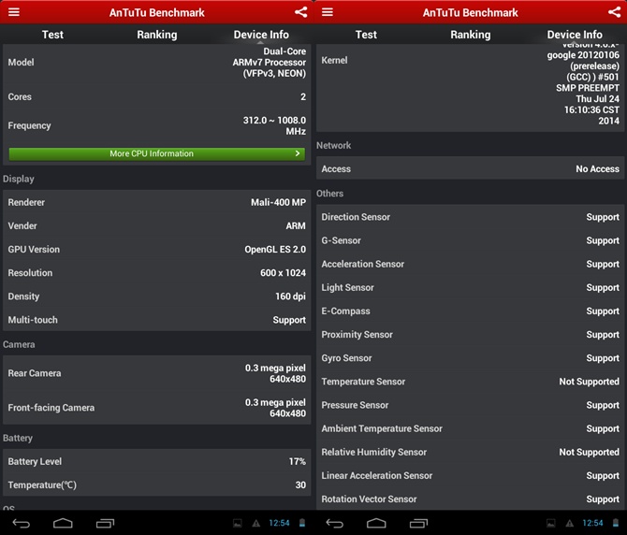Tap Kernel row on right screen
Viewport: 627px width, 535px height.
click(x=470, y=88)
